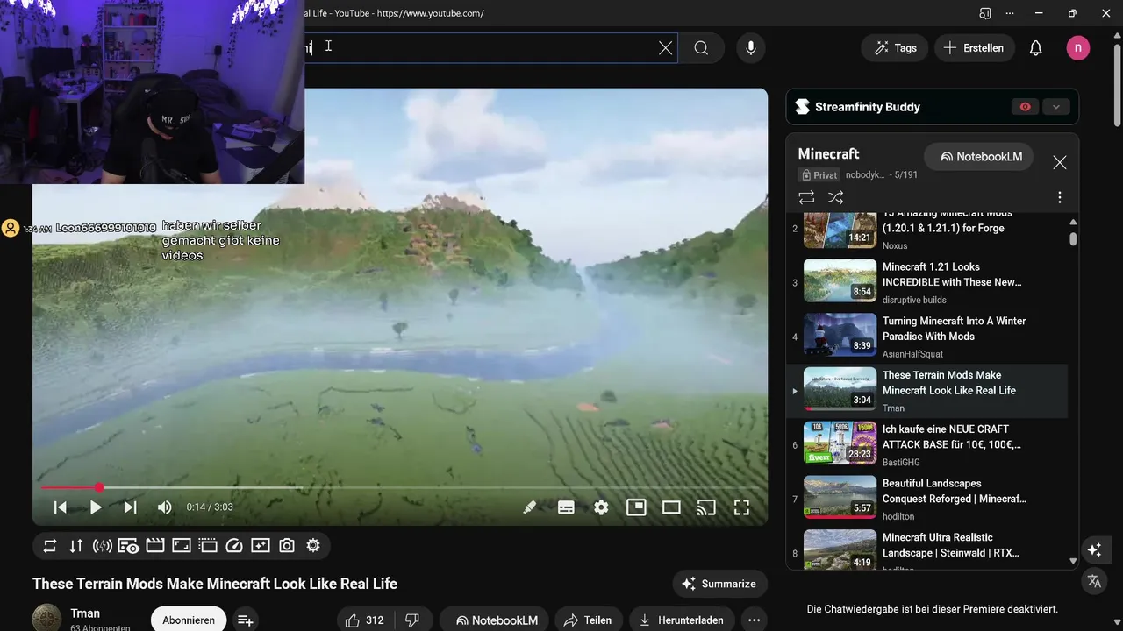Open the Tman channel name link
This screenshot has height=631, width=1123.
coord(85,613)
